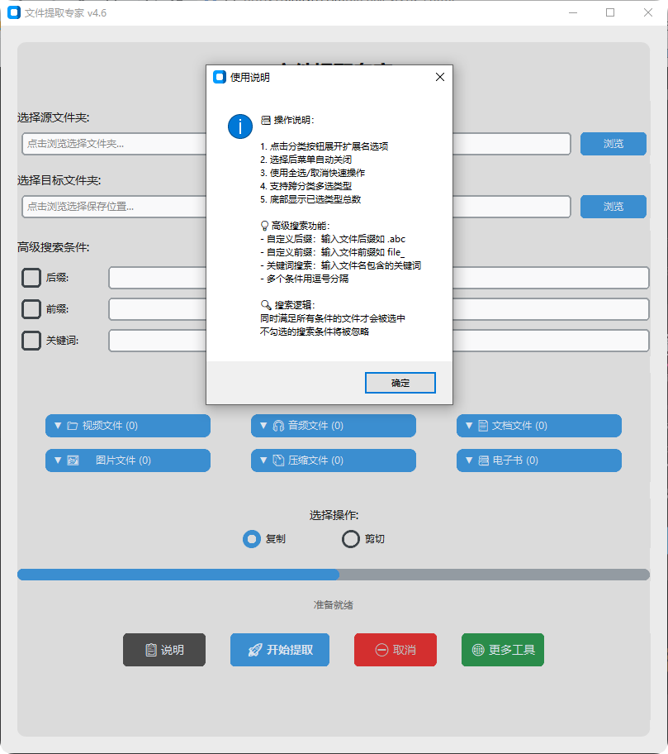This screenshot has width=668, height=754.
Task: Click the 后缀 text input field
Action: (x=379, y=278)
